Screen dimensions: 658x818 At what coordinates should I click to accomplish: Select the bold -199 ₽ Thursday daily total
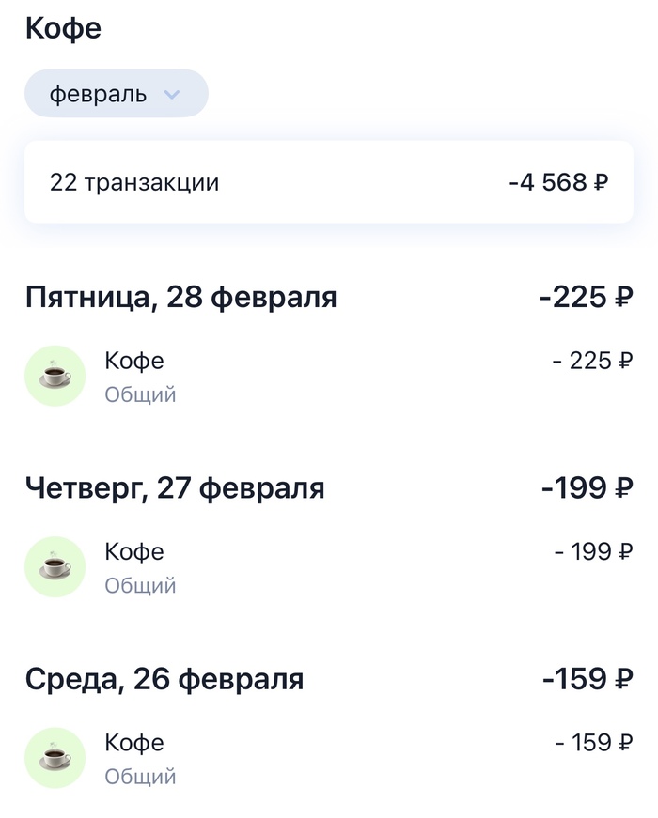587,488
